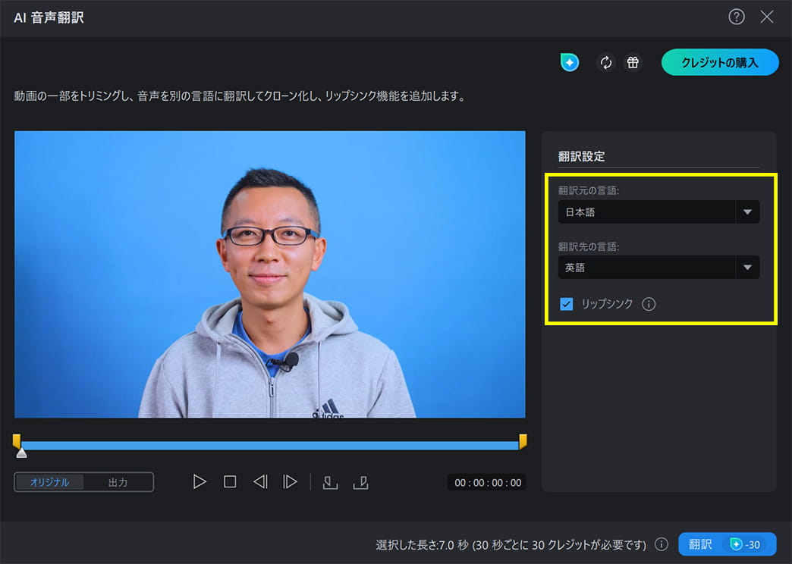Expand the source language dropdown arrow

point(748,212)
